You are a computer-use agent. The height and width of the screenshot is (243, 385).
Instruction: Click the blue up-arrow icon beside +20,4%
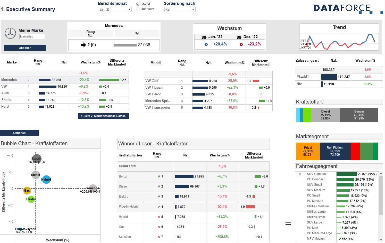point(206,44)
